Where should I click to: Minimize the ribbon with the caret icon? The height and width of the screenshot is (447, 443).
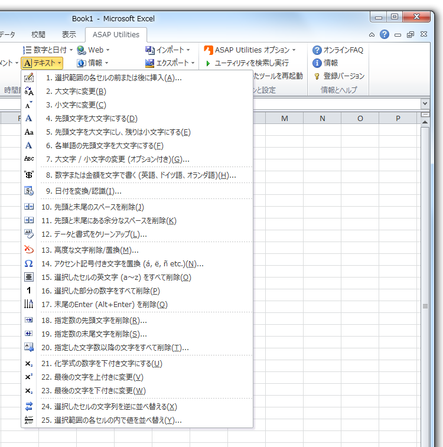(372, 35)
